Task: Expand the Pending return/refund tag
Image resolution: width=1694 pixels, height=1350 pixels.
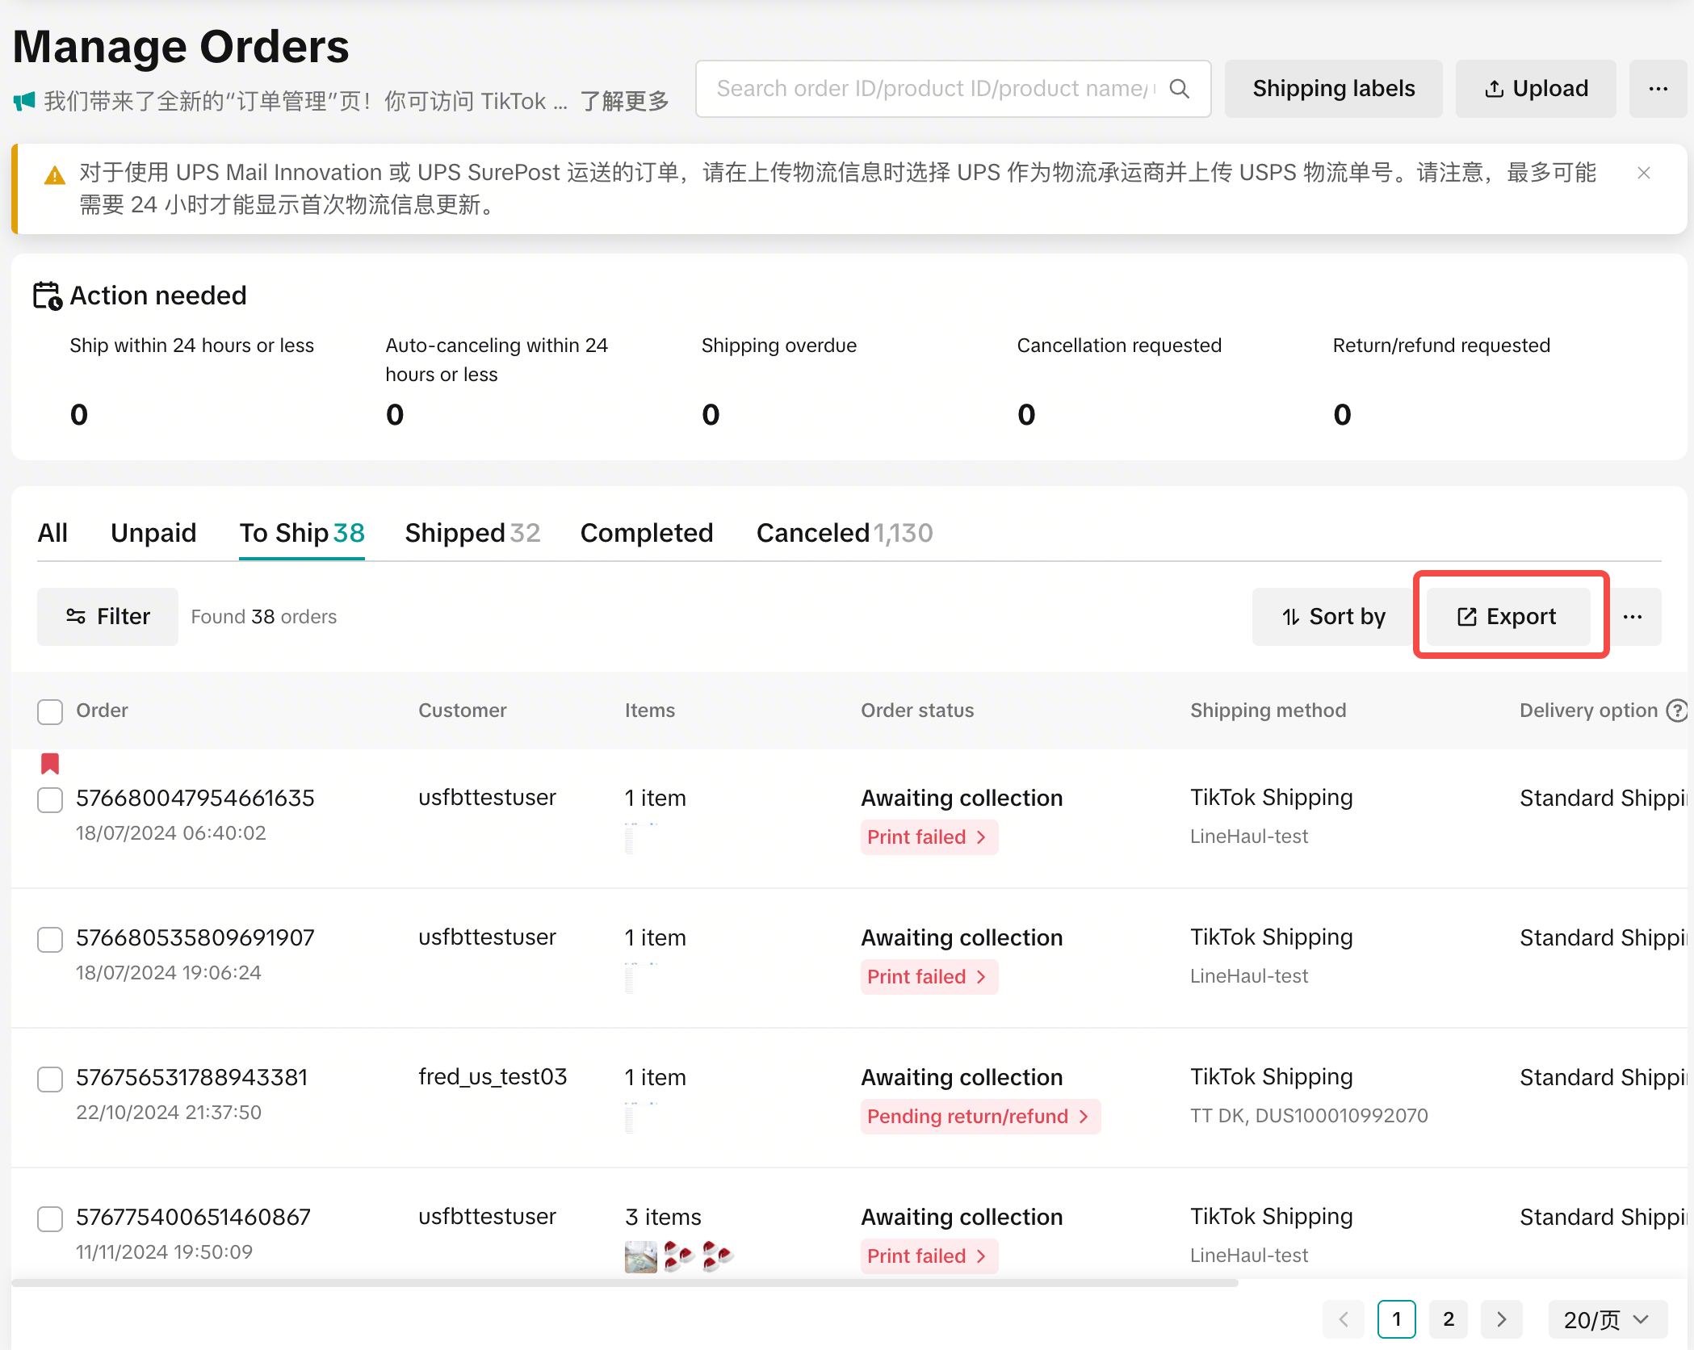Action: pos(979,1117)
